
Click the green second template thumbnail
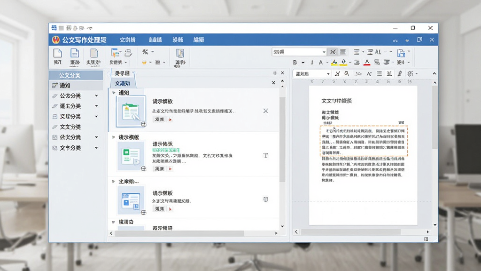coord(131,156)
